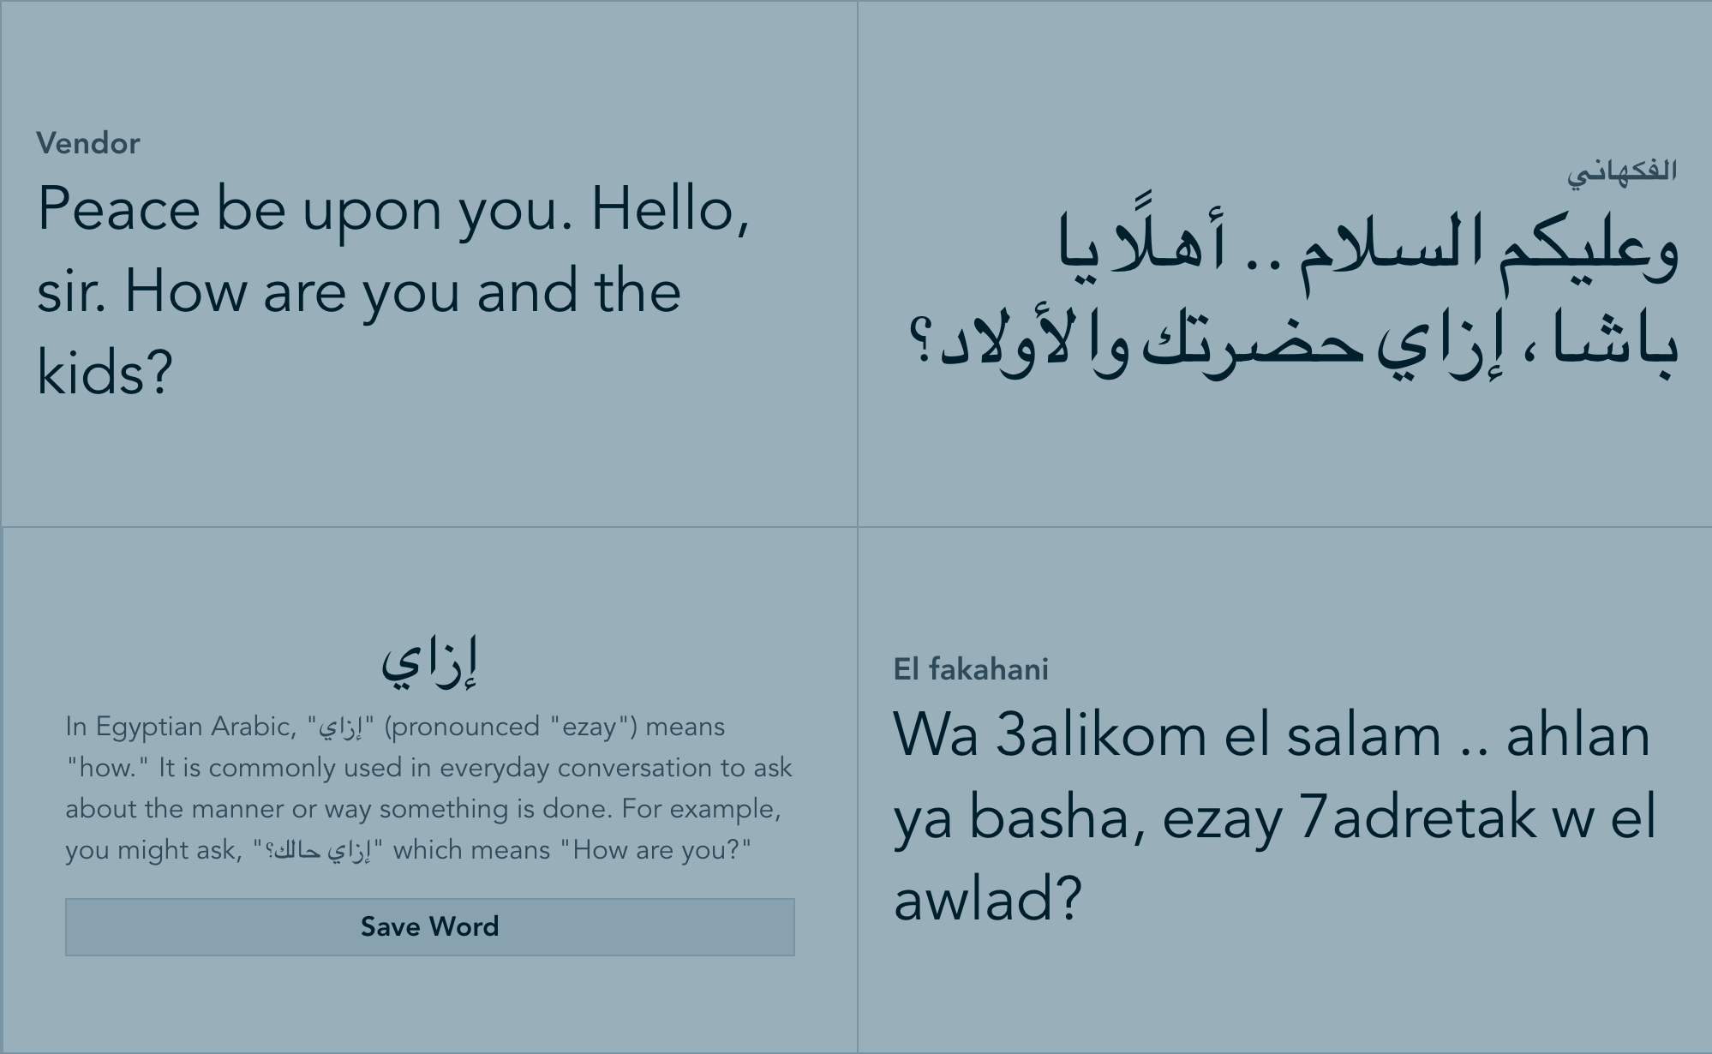Click the large إزاي heading in the word card
This screenshot has width=1712, height=1054.
pos(429,662)
